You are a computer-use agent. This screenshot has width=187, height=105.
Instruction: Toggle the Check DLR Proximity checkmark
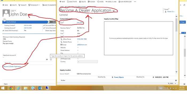pos(3,31)
